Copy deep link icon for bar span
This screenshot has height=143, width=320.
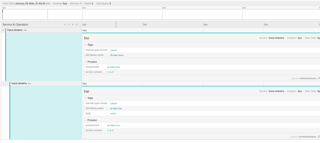coord(318,137)
